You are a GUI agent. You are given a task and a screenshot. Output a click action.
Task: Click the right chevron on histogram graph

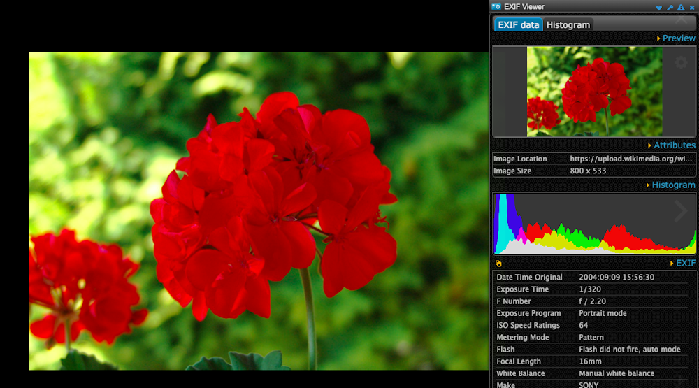pyautogui.click(x=681, y=212)
